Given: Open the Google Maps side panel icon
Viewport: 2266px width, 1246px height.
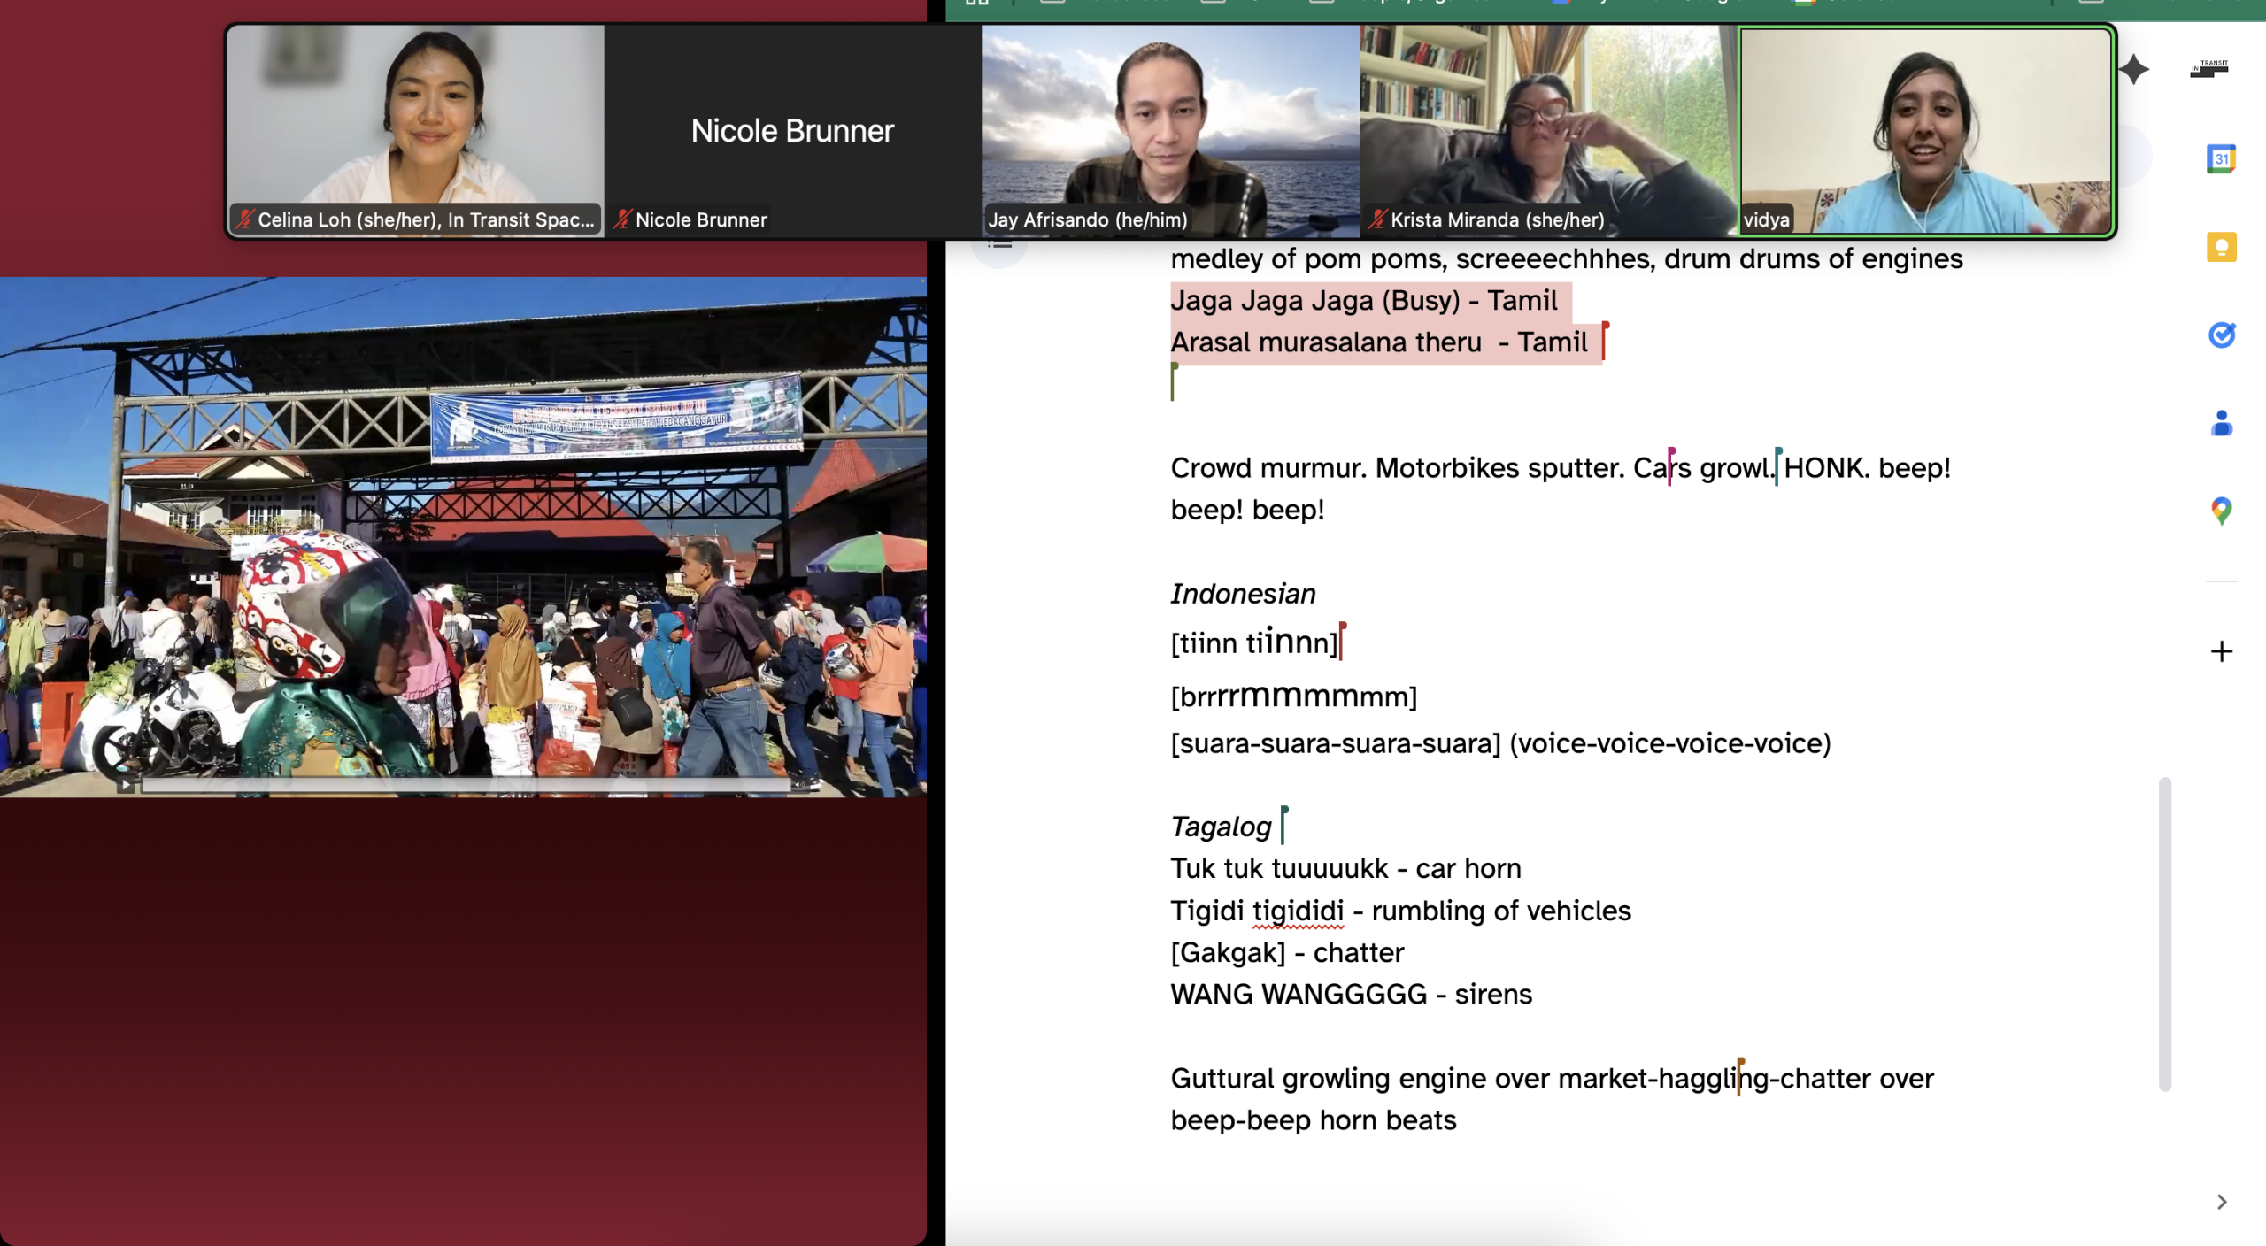Looking at the screenshot, I should [2221, 511].
